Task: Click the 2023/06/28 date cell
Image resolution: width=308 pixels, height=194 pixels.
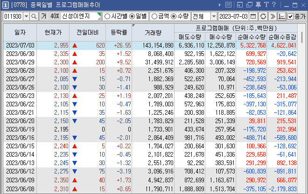Action: tap(20, 71)
